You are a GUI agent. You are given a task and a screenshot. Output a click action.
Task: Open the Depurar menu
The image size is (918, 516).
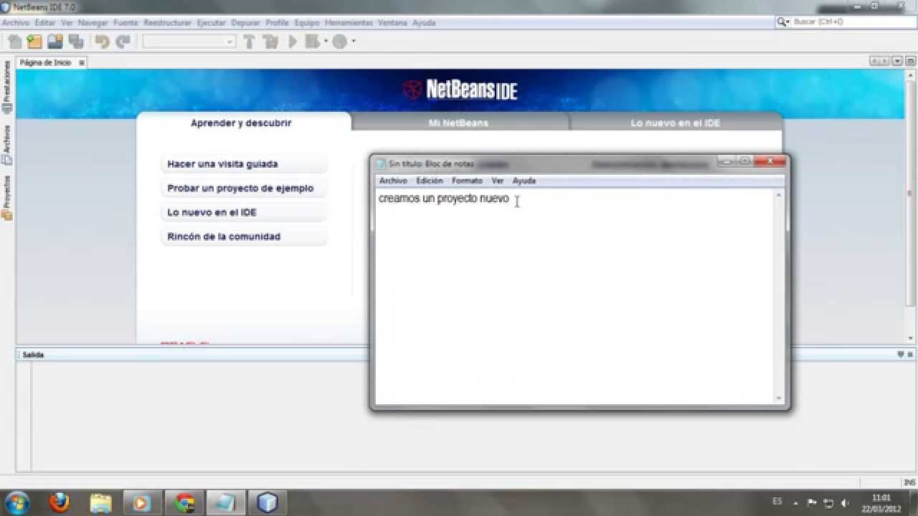click(x=245, y=23)
